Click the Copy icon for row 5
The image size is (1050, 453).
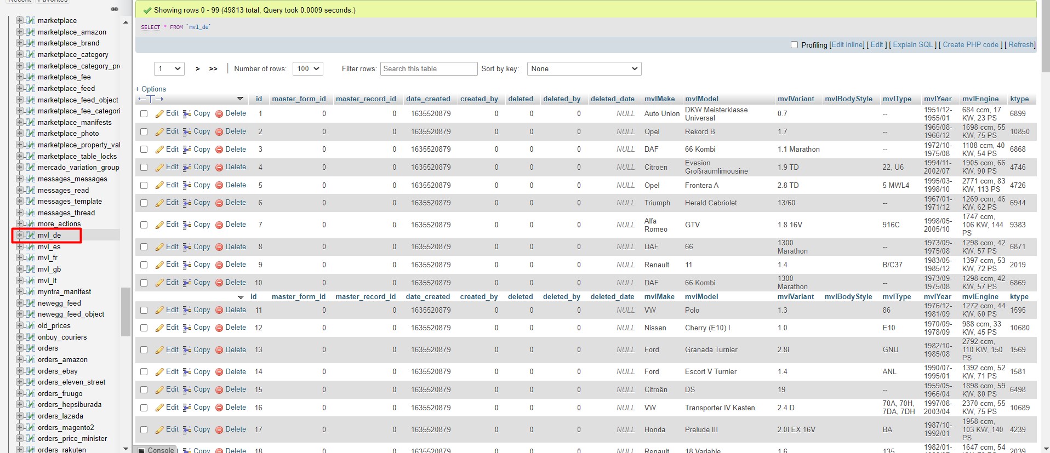[x=187, y=185]
